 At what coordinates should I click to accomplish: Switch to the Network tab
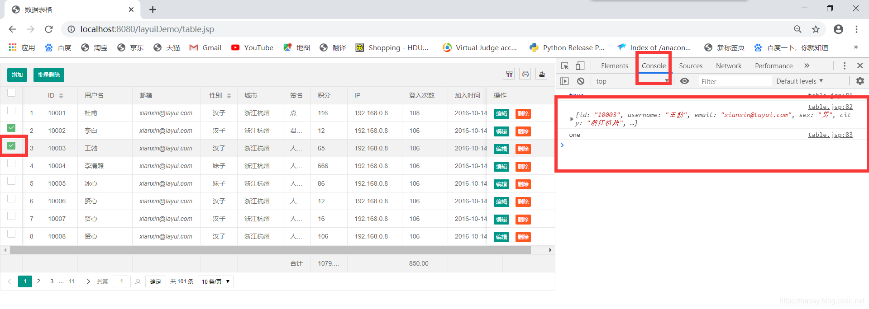(729, 66)
